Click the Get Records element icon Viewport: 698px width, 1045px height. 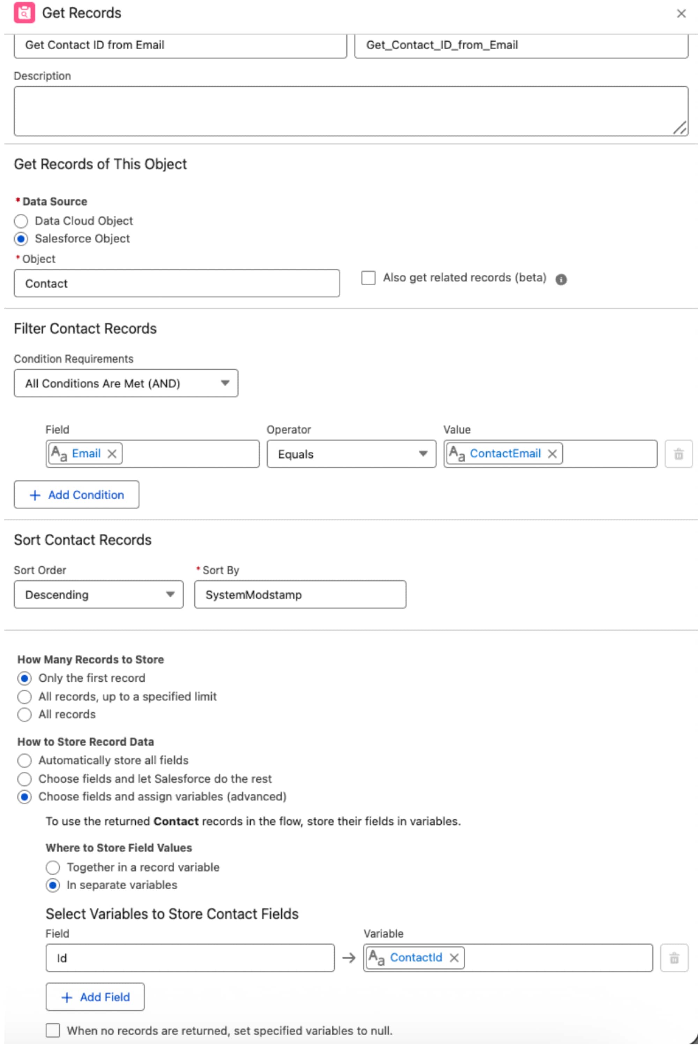pos(24,13)
